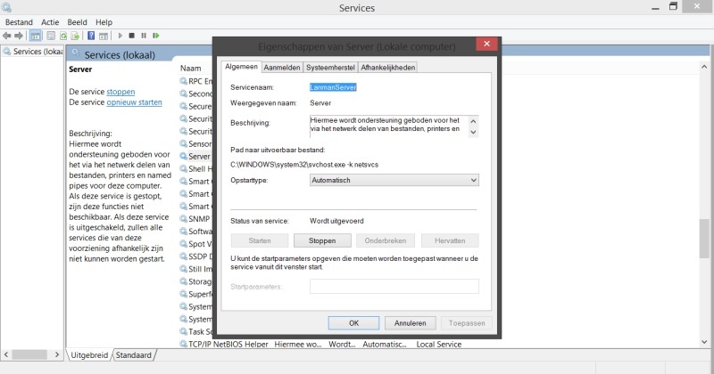Select the Server row in services list

[195, 156]
